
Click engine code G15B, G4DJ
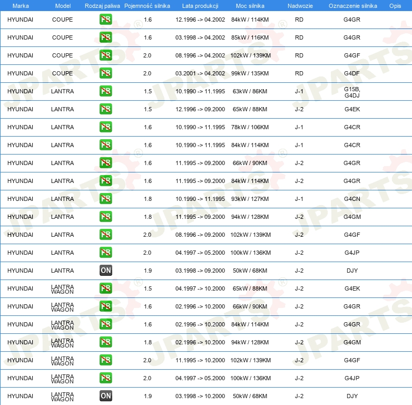352,92
